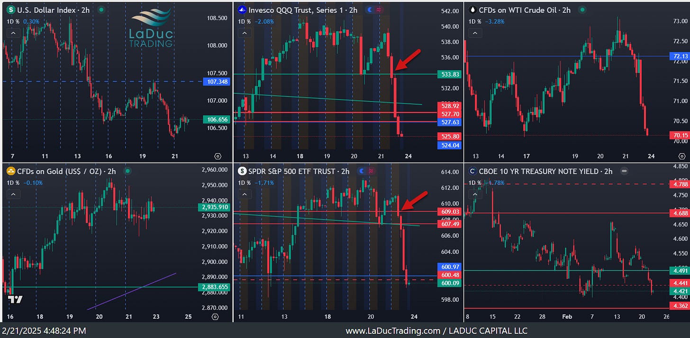This screenshot has width=690, height=338.
Task: Click the green 533.83 level label on QQQ
Action: [x=449, y=74]
